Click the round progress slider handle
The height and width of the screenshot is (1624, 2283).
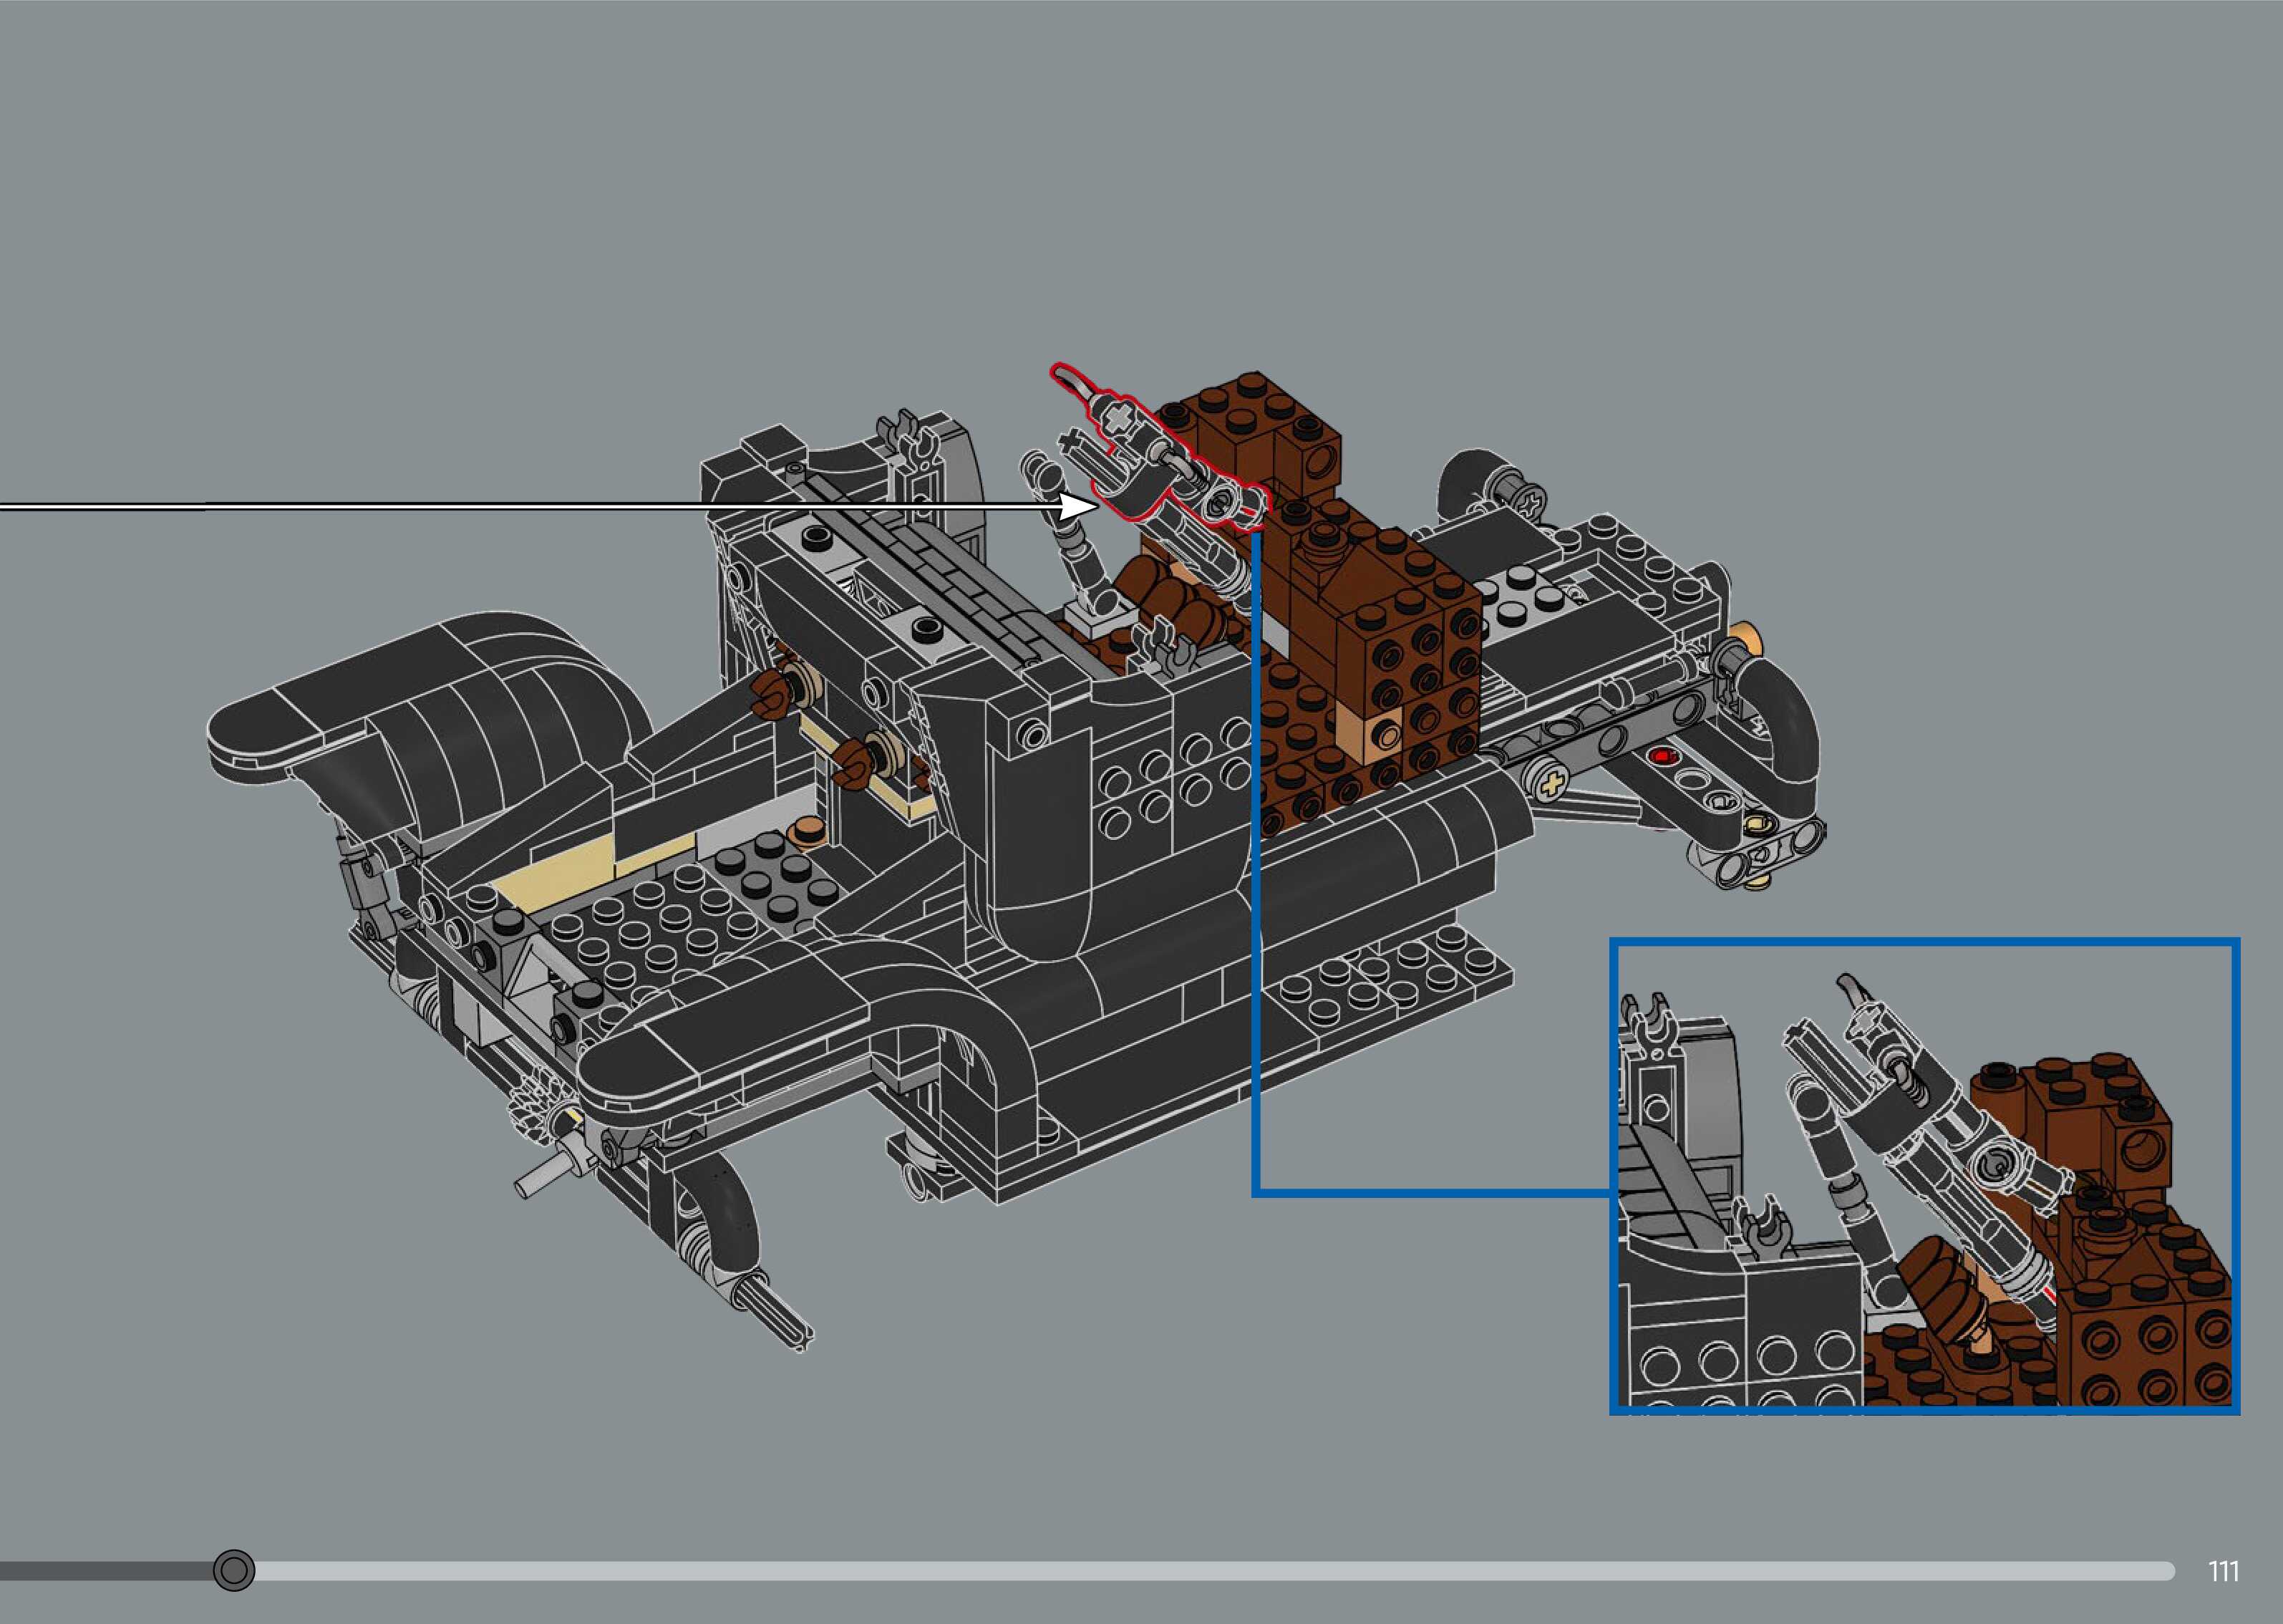click(x=234, y=1570)
